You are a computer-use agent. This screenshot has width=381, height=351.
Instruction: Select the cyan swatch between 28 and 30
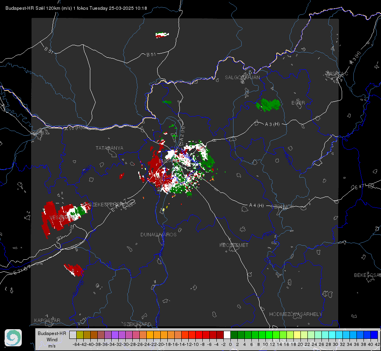tap(332, 335)
